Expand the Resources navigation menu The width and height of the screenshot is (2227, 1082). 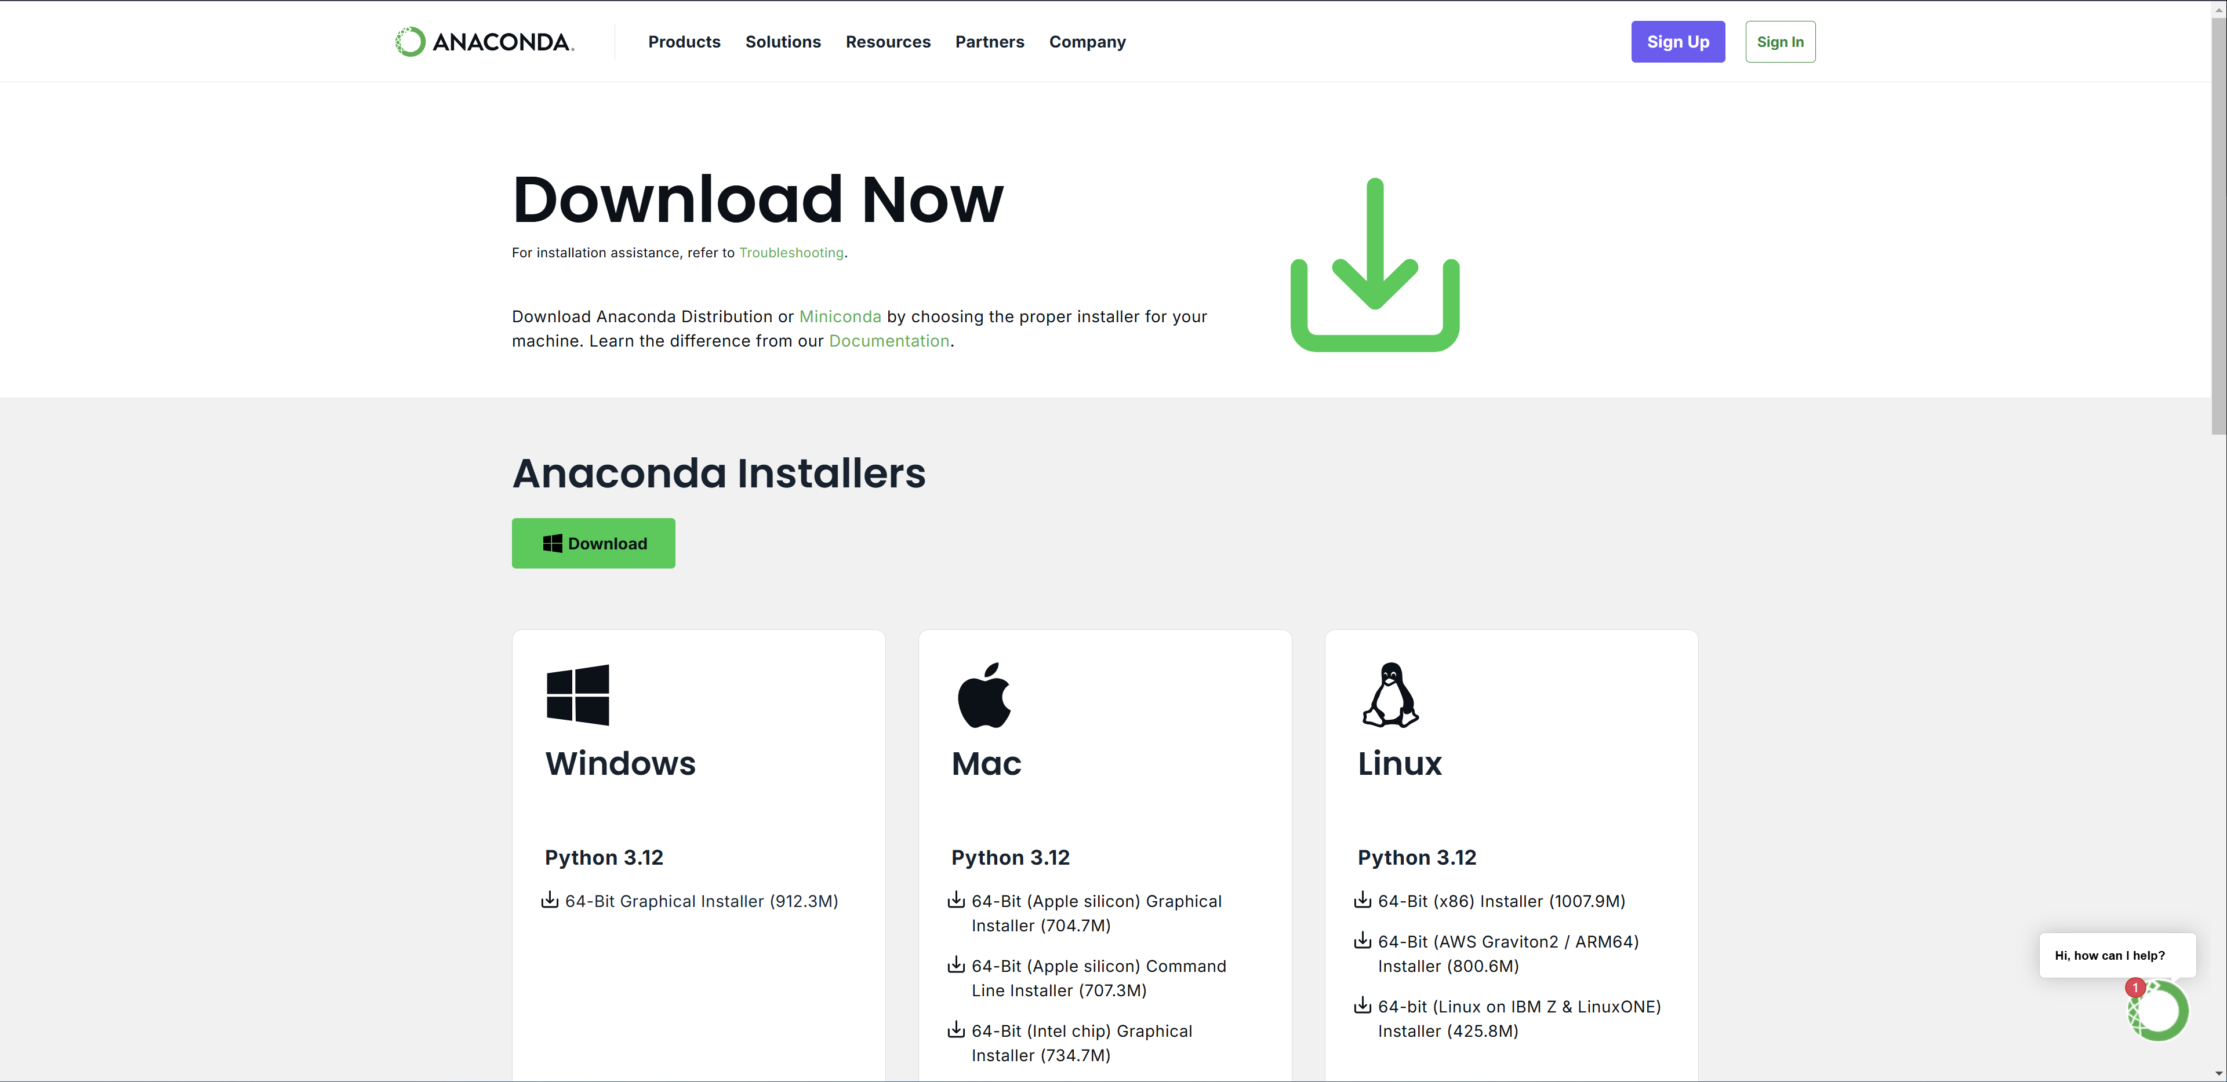(888, 41)
